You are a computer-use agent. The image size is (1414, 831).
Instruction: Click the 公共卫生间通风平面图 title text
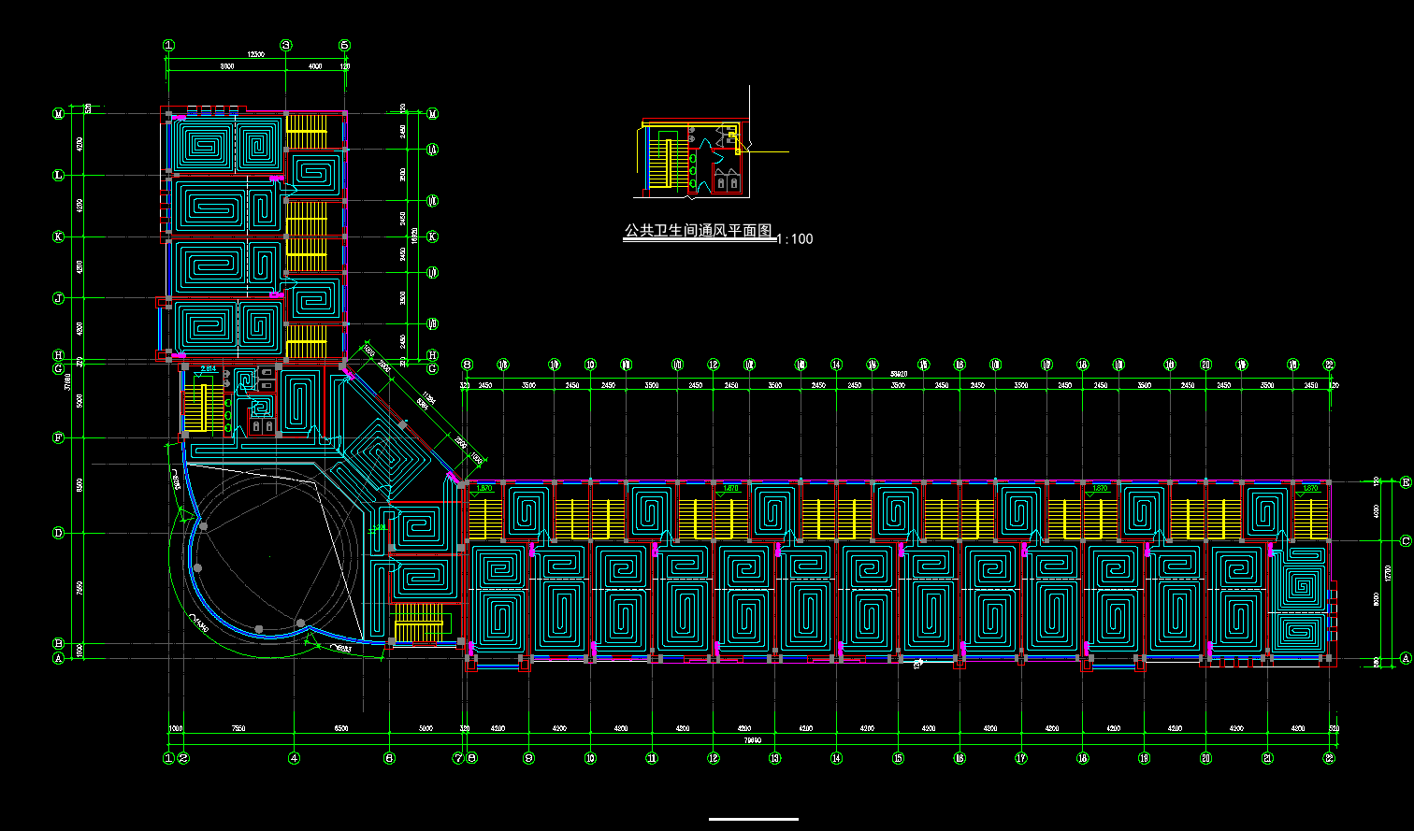[x=699, y=231]
